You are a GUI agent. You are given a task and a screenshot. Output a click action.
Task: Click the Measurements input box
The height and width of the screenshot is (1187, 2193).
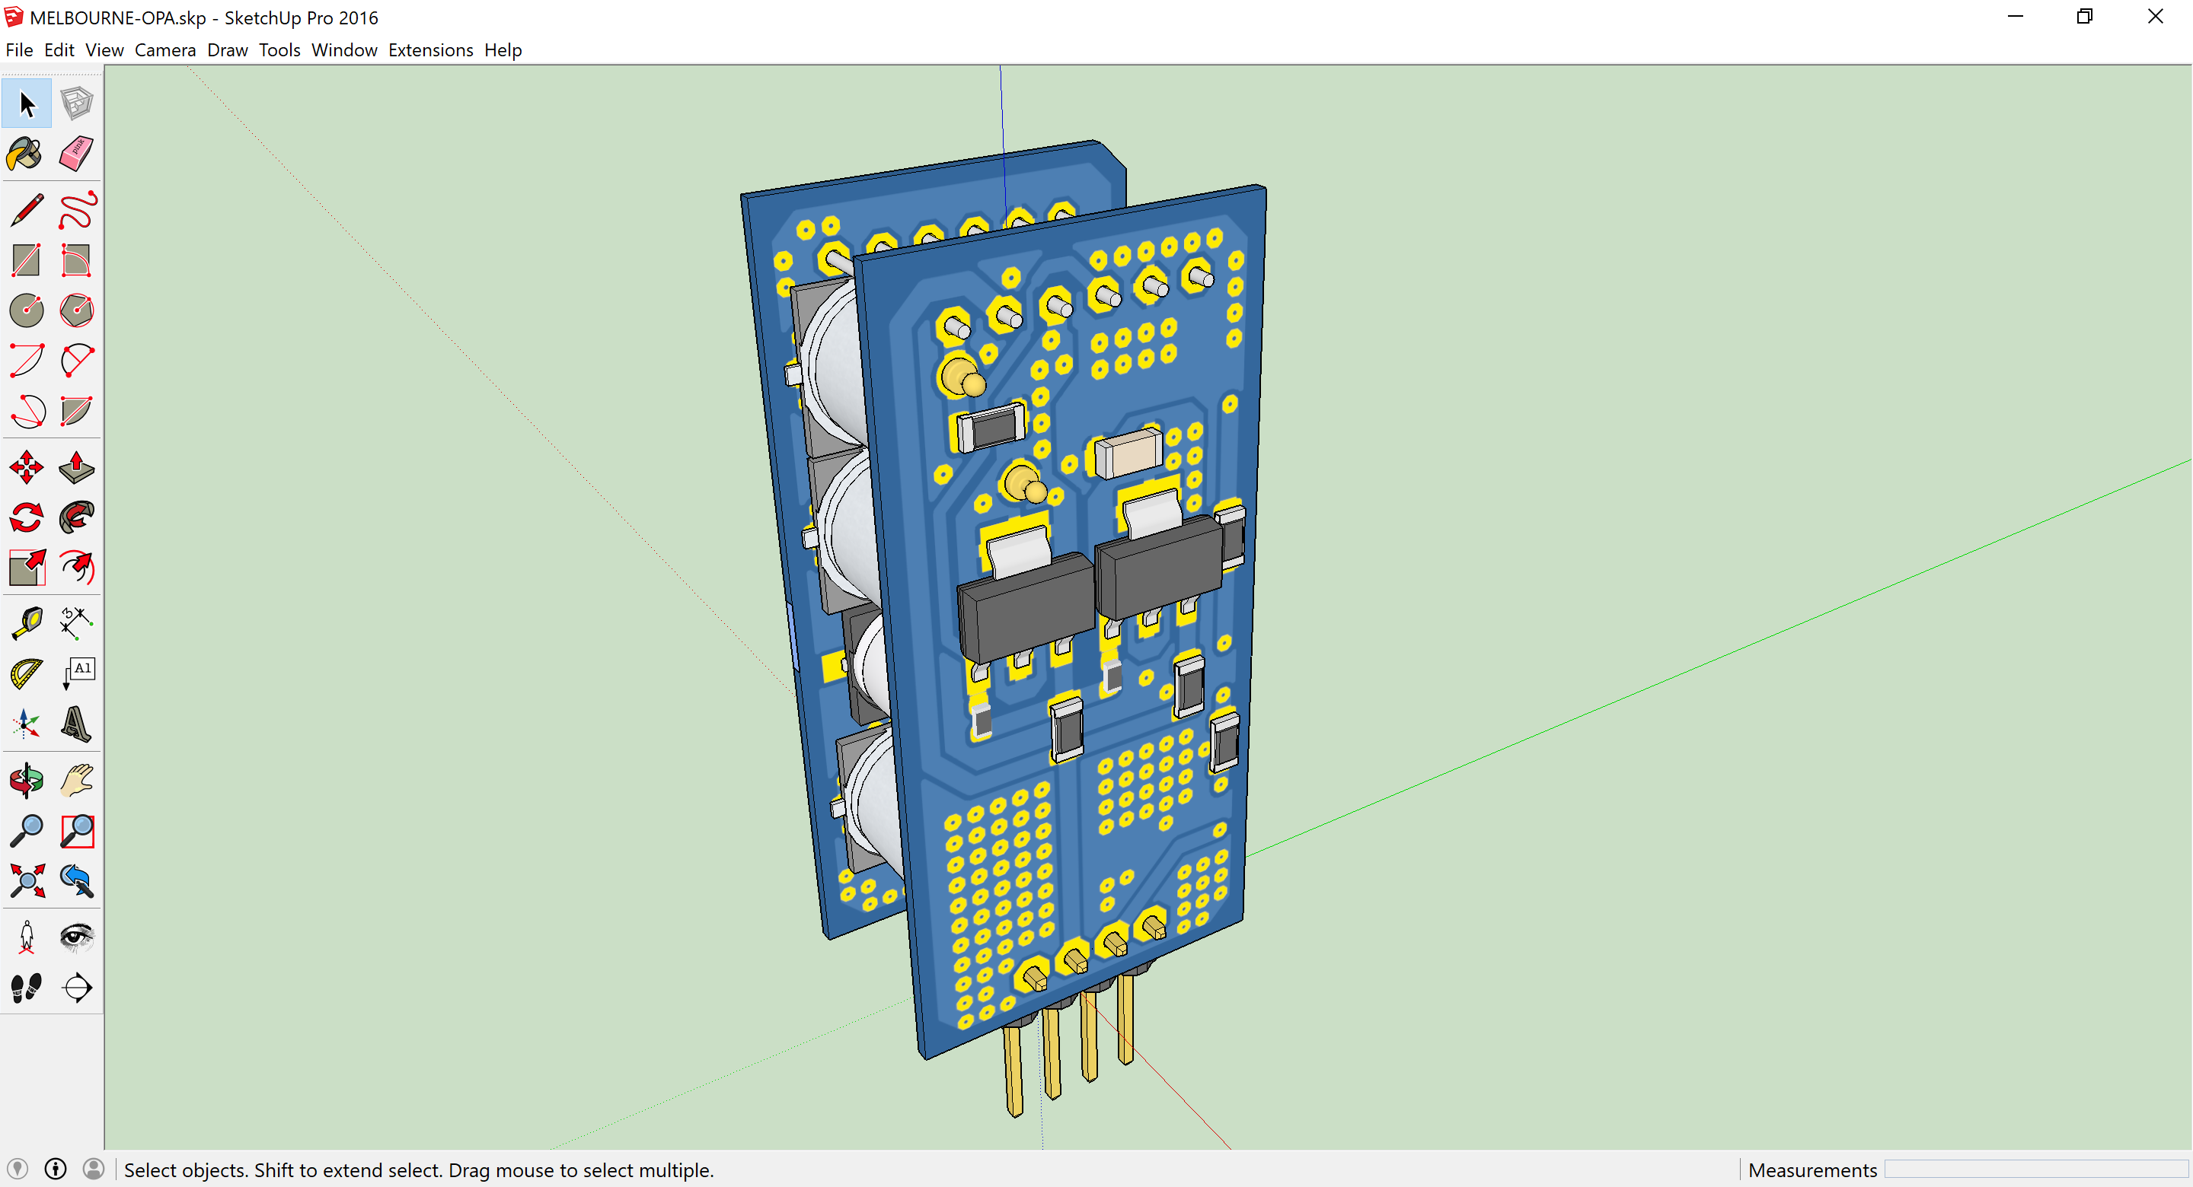2035,1169
